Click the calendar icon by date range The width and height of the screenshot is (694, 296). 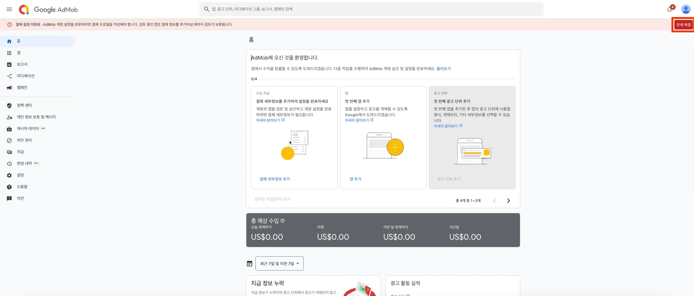coord(250,264)
